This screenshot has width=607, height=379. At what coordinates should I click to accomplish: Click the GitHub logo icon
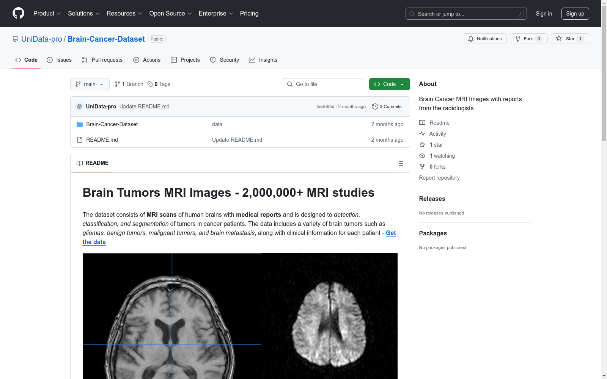(x=18, y=13)
